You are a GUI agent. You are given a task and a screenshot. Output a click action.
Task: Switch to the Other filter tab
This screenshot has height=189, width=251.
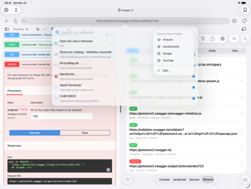[235, 51]
